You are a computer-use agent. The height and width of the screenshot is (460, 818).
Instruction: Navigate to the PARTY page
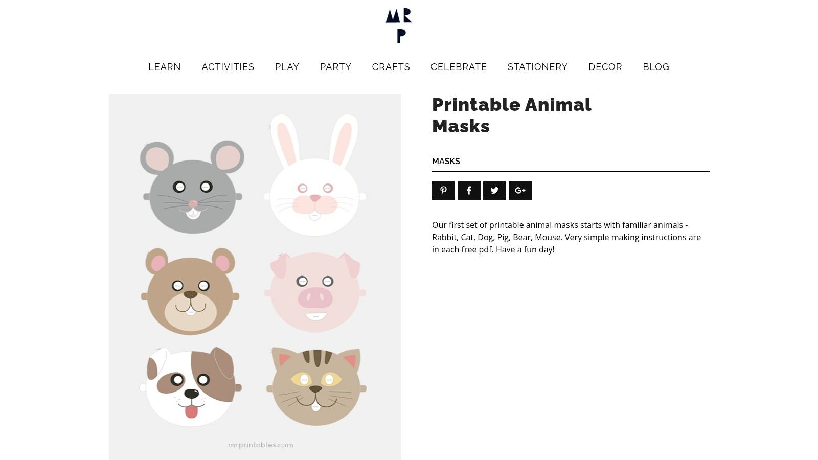(x=335, y=67)
